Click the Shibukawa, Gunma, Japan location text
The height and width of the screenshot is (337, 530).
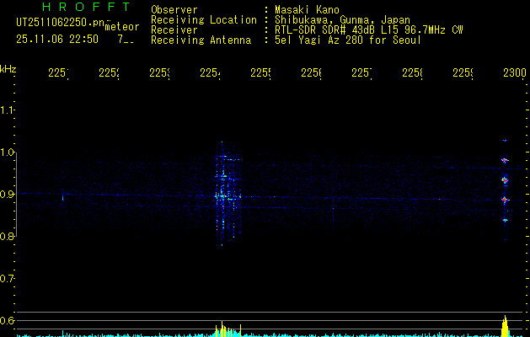(343, 19)
